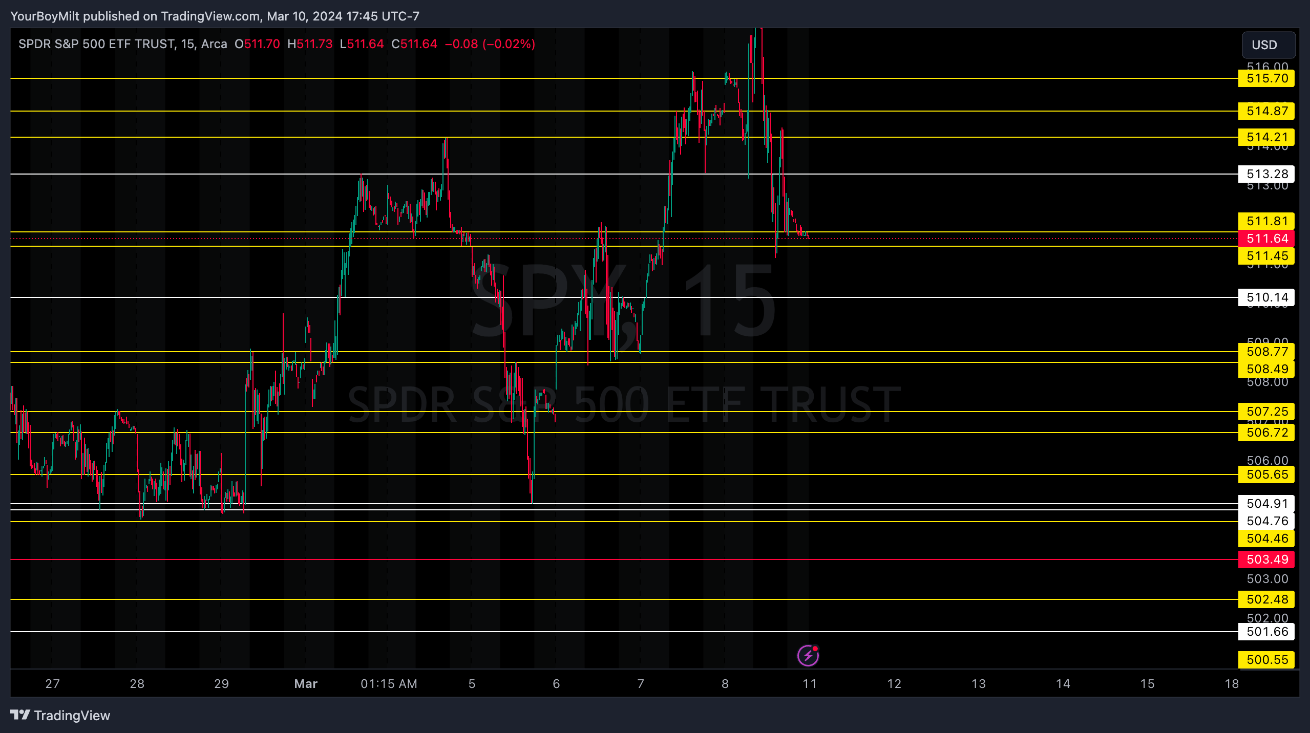Click the purple lightning bolt event icon
This screenshot has height=733, width=1310.
pos(808,656)
